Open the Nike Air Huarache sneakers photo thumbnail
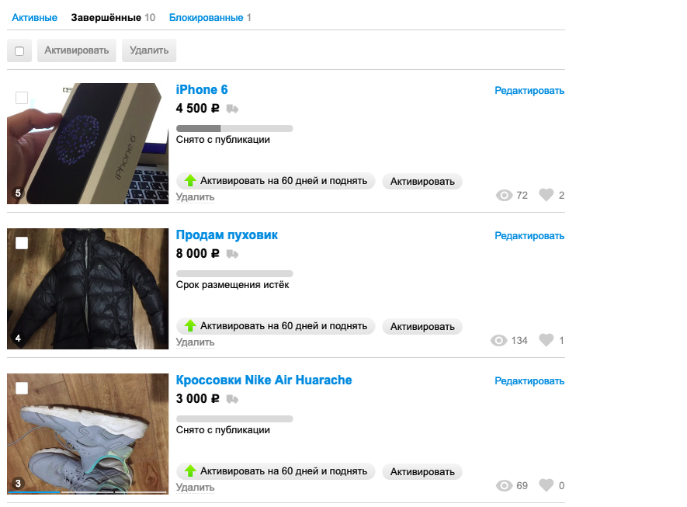687x507 pixels. (x=88, y=434)
